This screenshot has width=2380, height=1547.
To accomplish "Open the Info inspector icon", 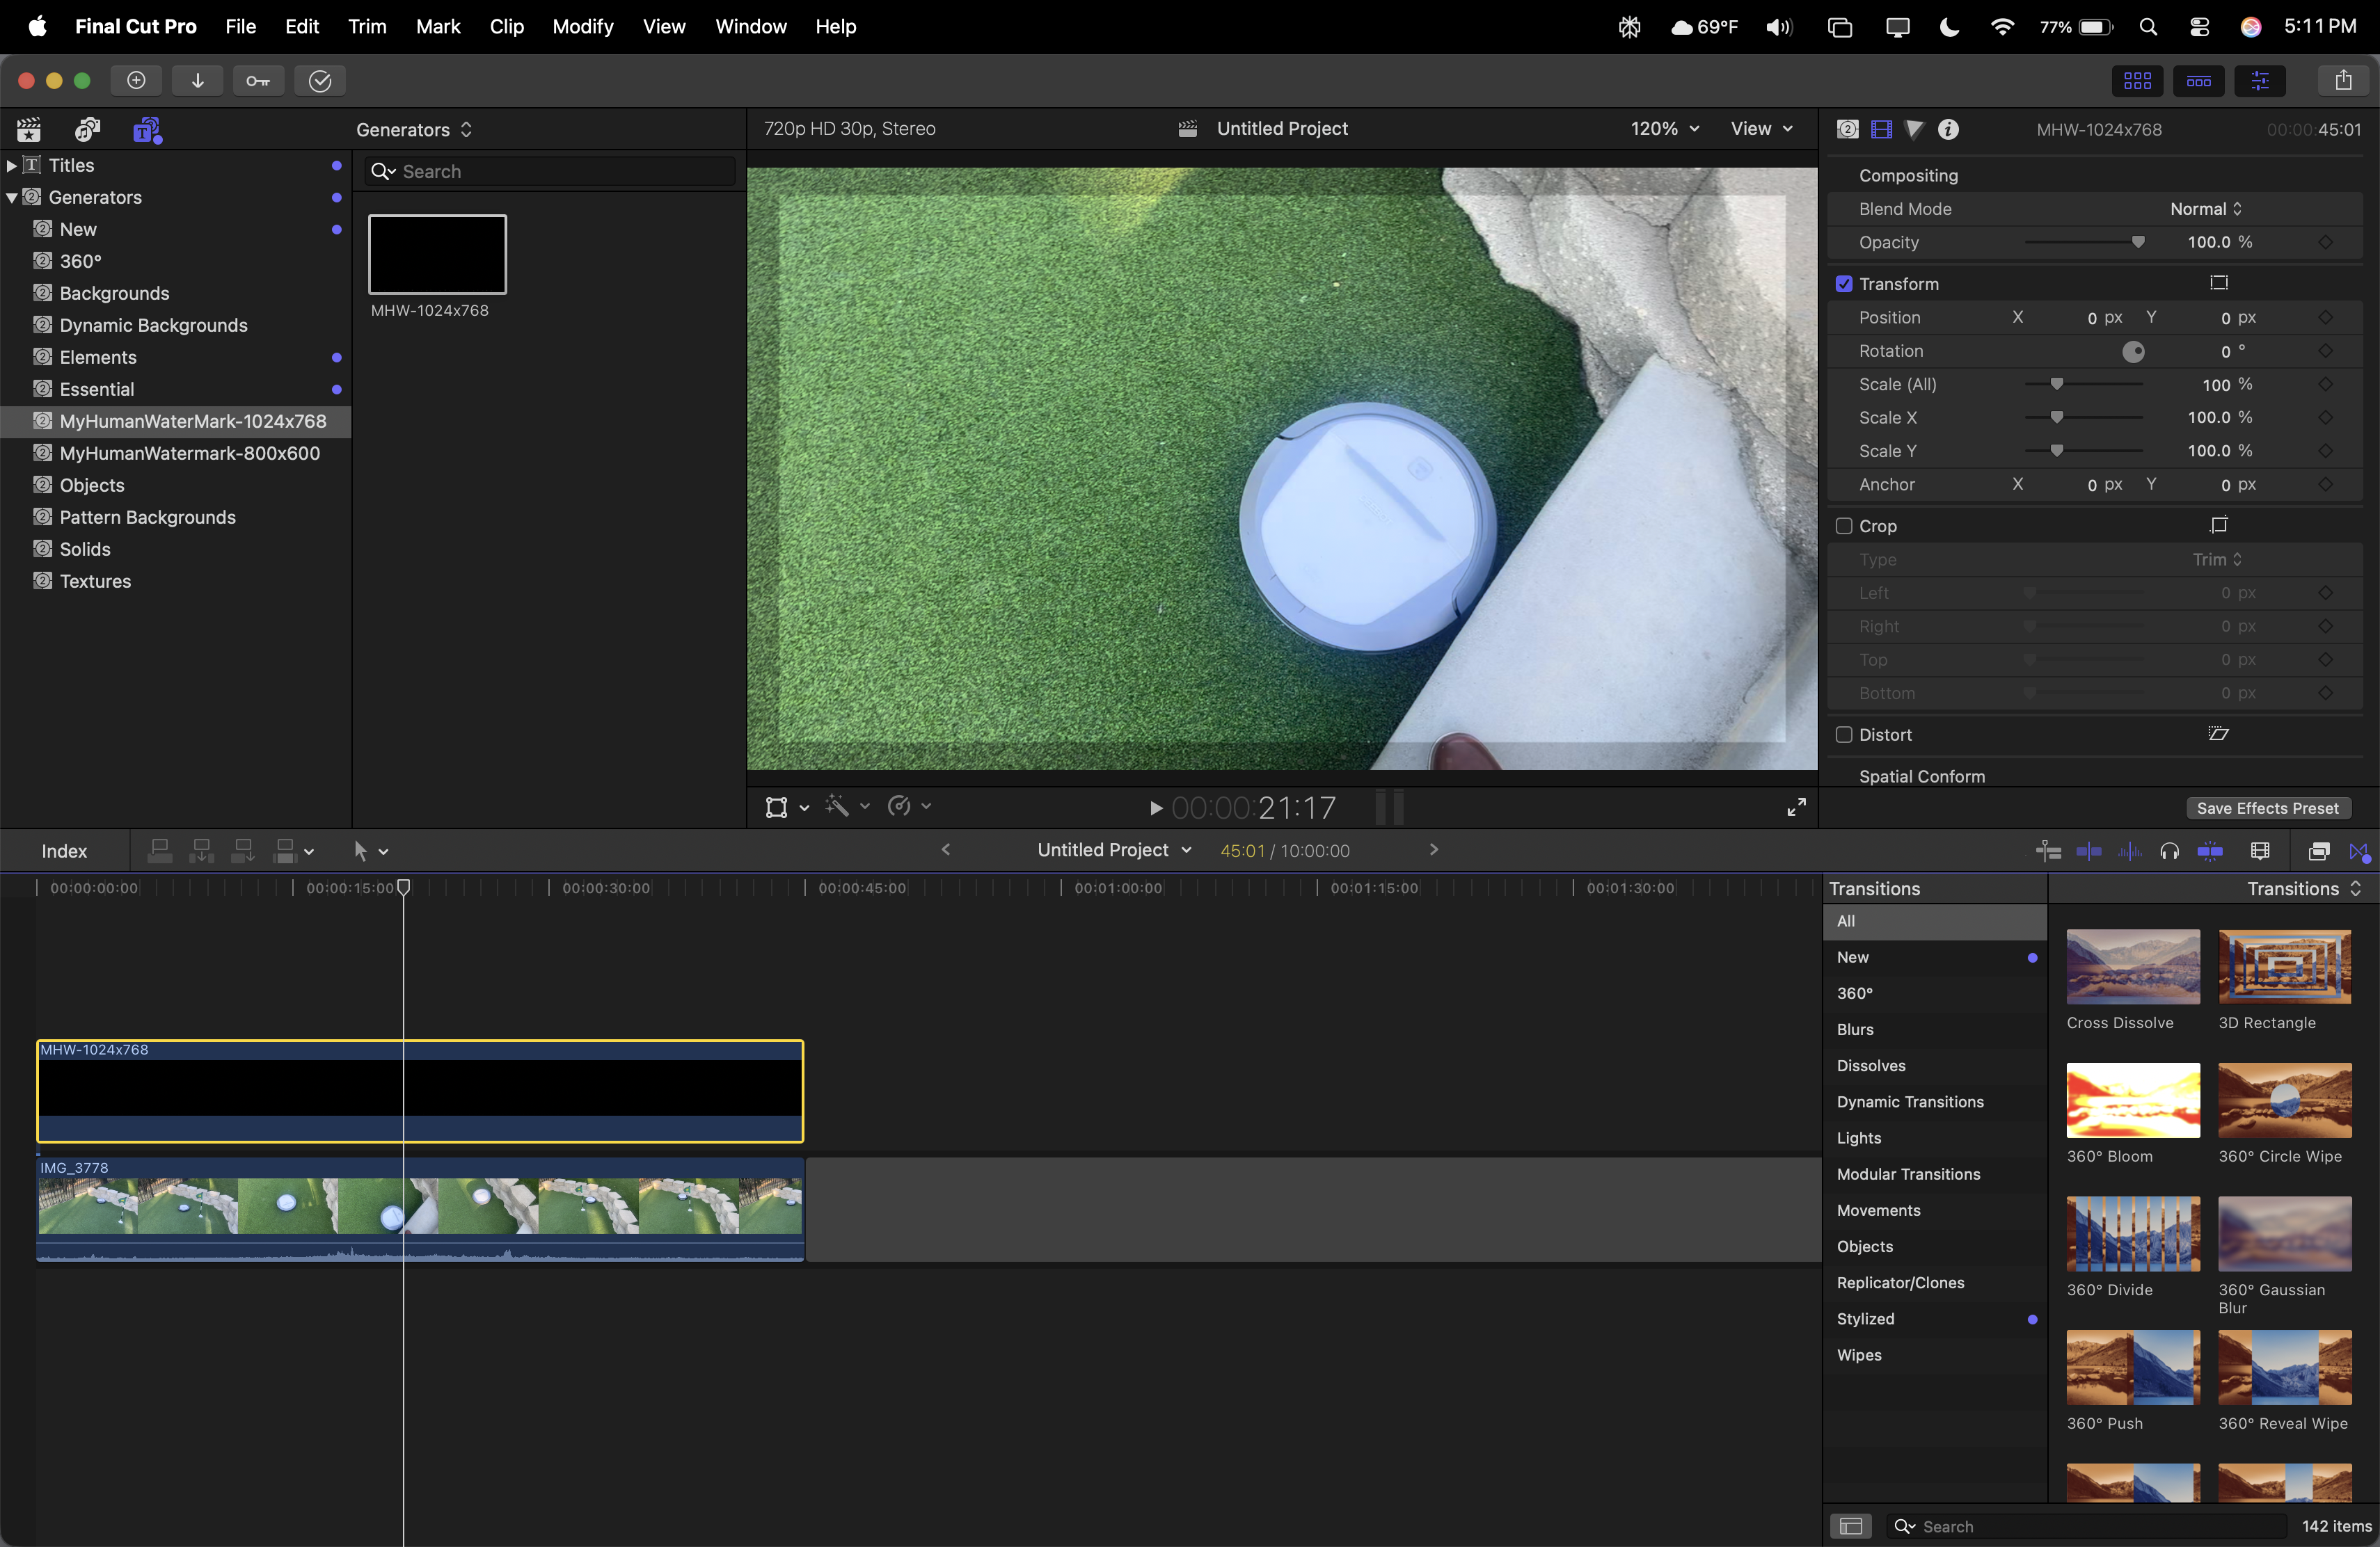I will click(x=1948, y=129).
